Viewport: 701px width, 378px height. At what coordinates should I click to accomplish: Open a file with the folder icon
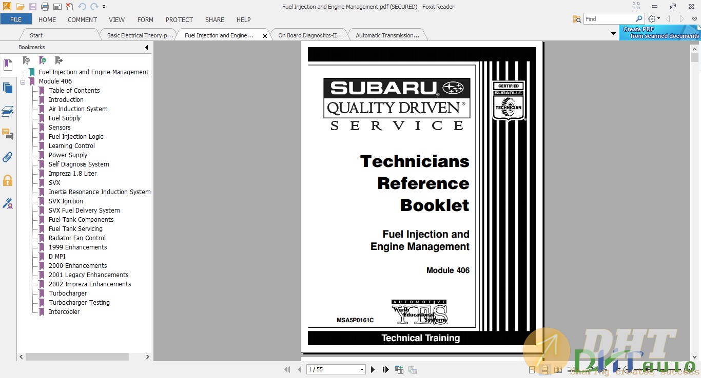pyautogui.click(x=20, y=7)
